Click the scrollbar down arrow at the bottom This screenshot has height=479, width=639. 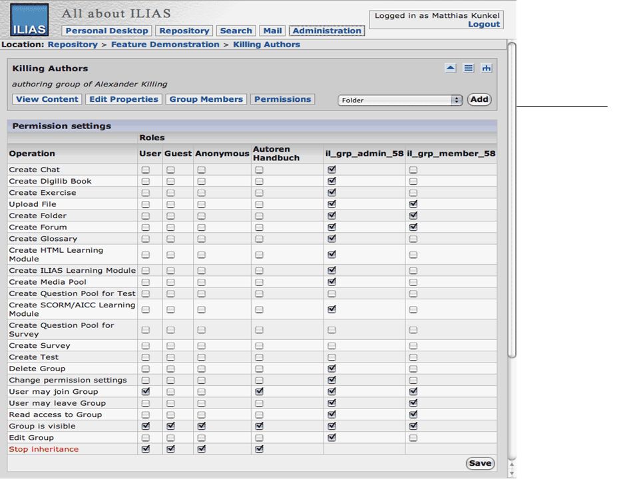point(512,473)
